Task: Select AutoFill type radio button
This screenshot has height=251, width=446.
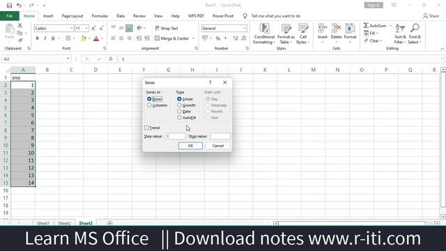Action: tap(179, 118)
